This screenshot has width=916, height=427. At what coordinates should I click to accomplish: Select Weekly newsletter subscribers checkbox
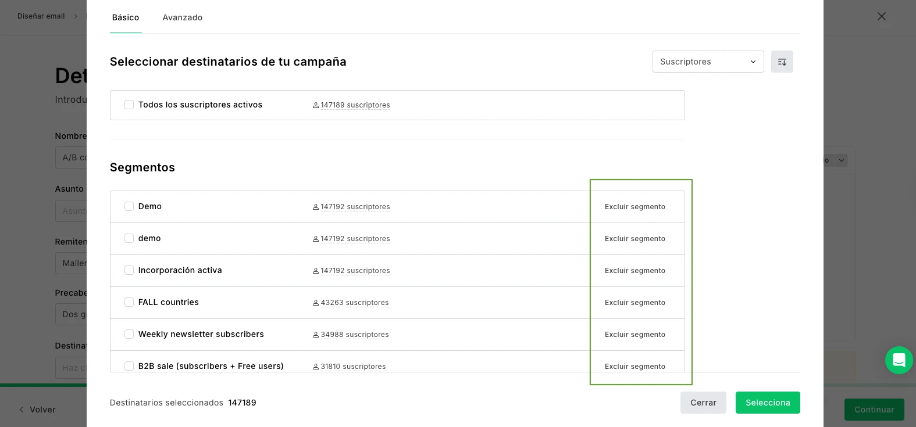[129, 334]
